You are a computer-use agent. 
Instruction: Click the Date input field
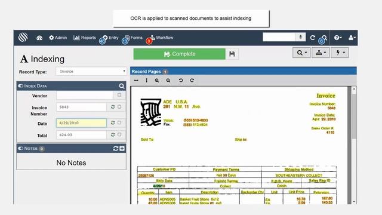[x=81, y=123]
